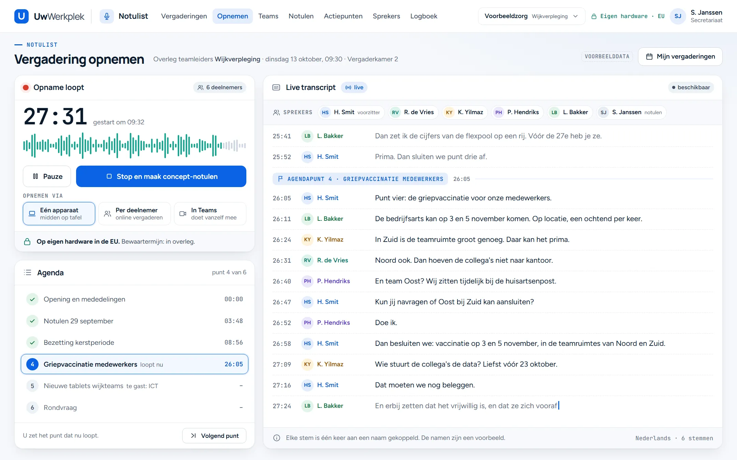Click the lock icon in hardware notice
Viewport: 737px width, 460px height.
click(27, 242)
